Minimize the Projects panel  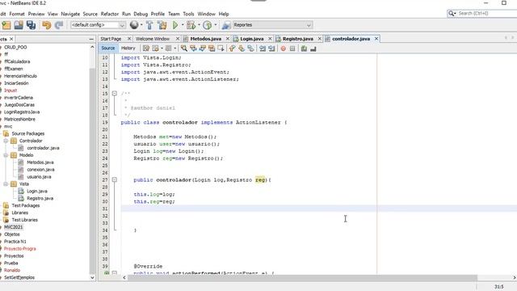(91, 39)
